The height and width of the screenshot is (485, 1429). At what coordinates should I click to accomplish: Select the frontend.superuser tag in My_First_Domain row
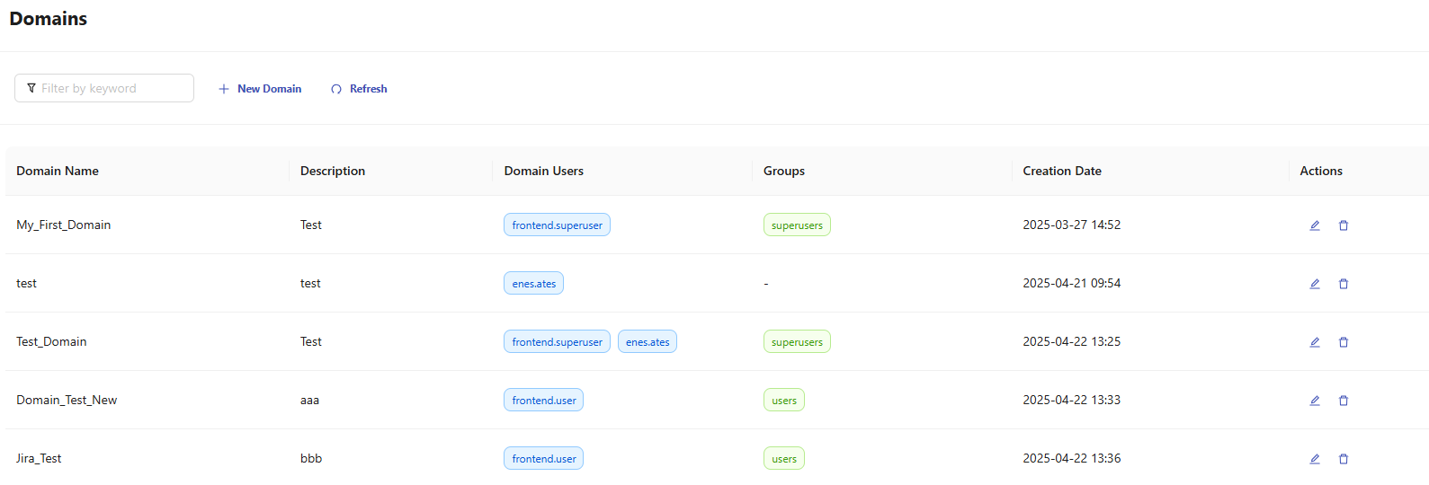coord(557,225)
